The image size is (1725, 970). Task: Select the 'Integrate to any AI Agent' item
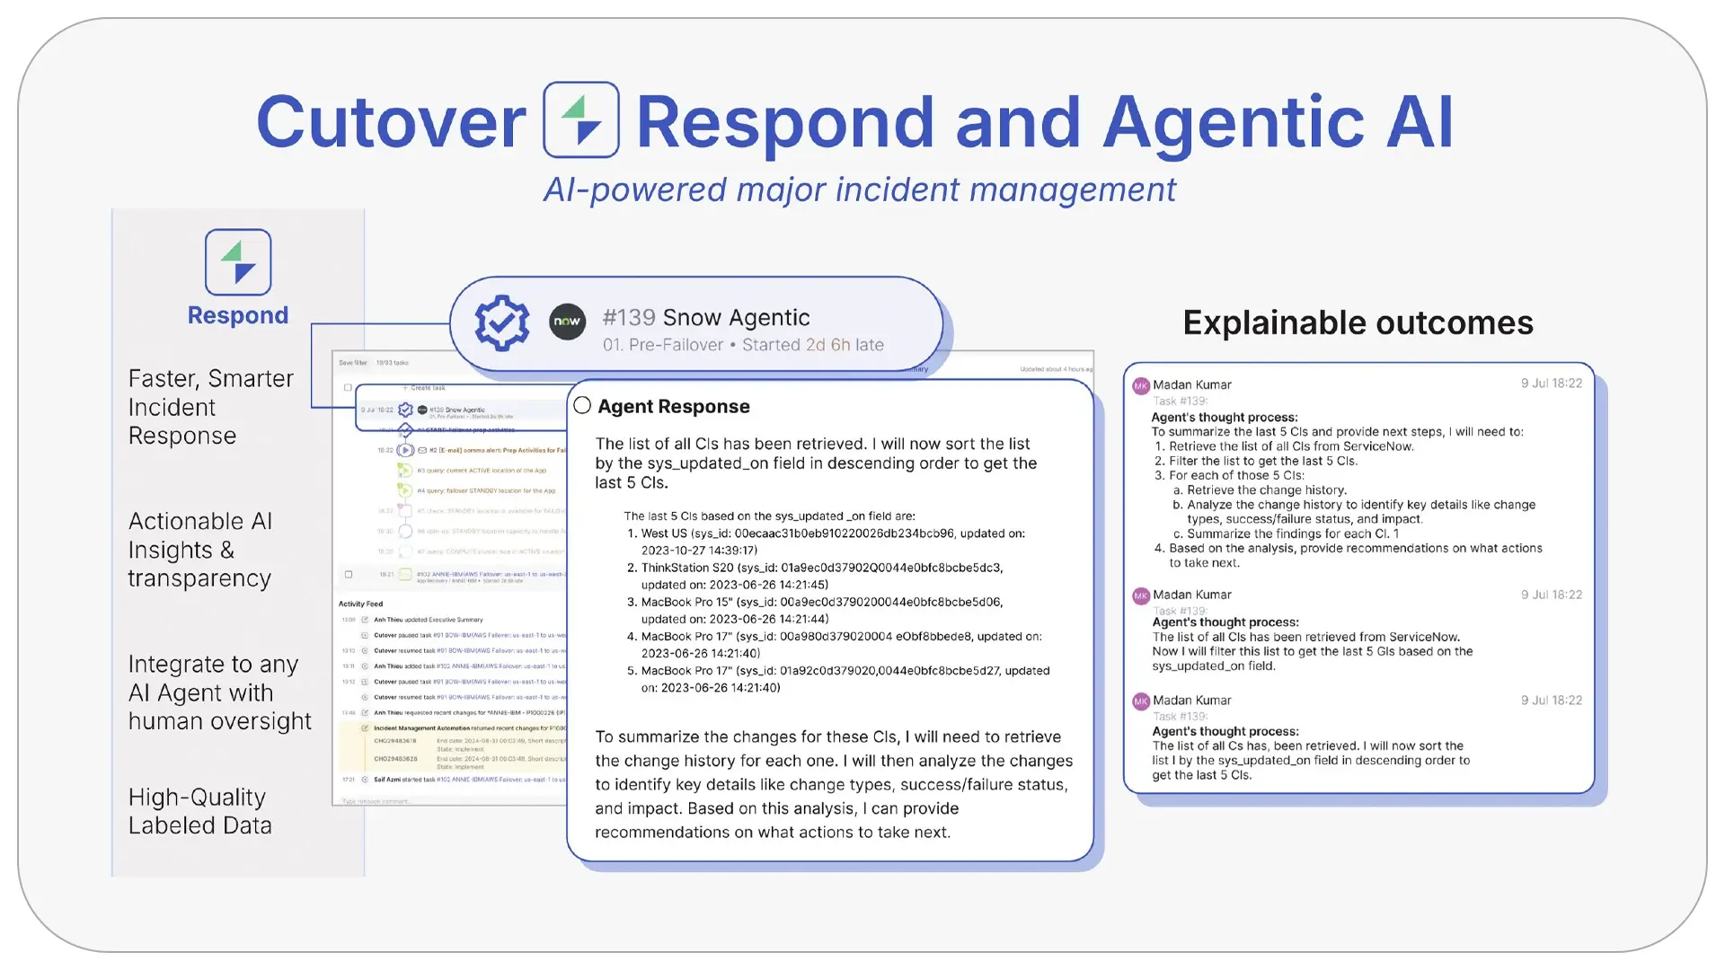[219, 692]
